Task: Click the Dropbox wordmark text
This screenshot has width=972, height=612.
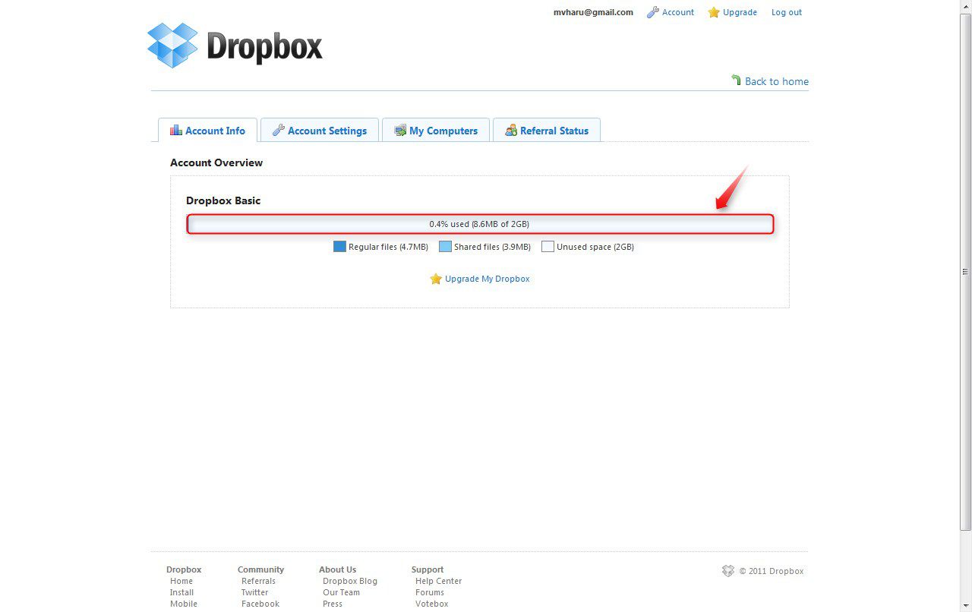Action: [265, 47]
